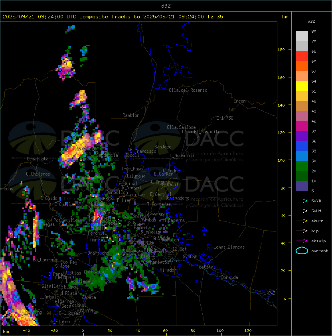Click the Encon location label
This screenshot has height=336, width=332.
tap(239, 101)
